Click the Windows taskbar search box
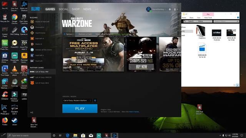 [x=29, y=135]
